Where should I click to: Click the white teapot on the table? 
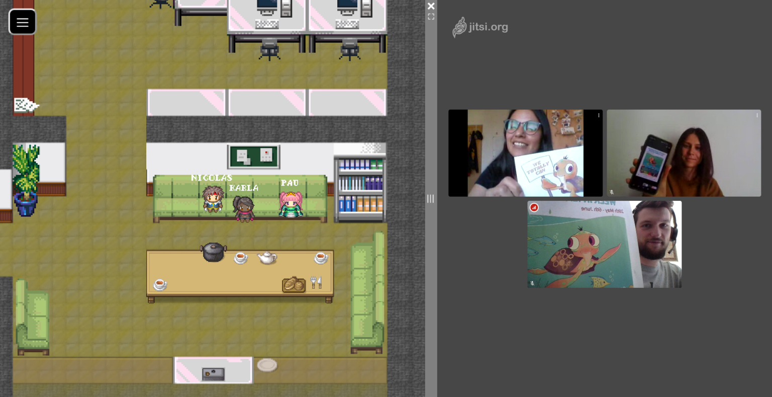tap(267, 258)
